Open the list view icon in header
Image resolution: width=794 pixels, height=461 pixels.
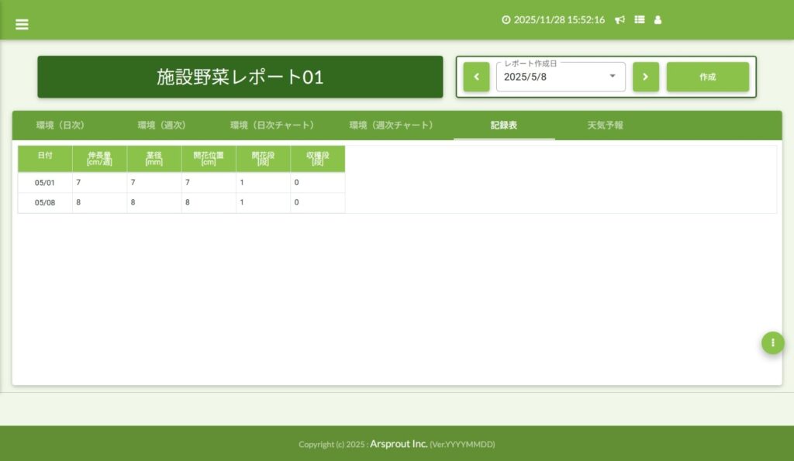point(640,20)
